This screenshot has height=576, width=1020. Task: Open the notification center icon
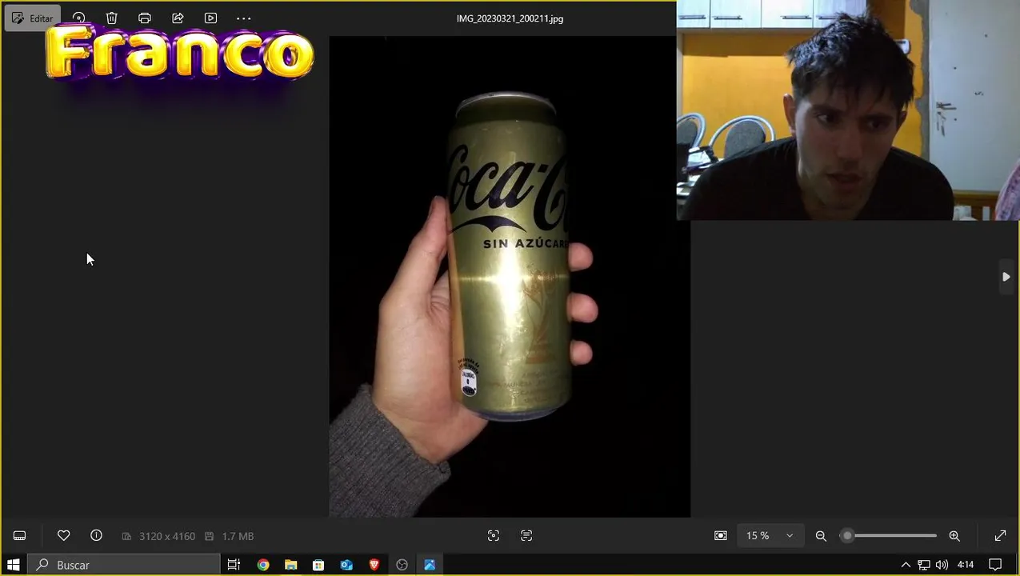996,565
